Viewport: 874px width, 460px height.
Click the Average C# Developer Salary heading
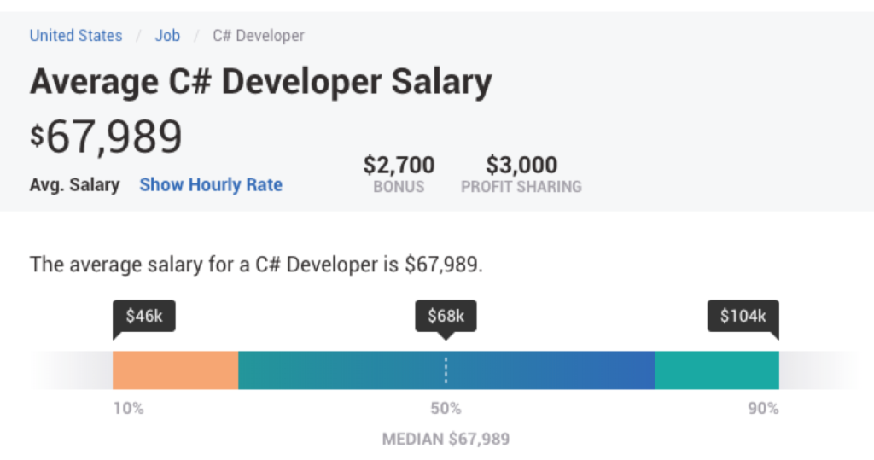tap(261, 83)
